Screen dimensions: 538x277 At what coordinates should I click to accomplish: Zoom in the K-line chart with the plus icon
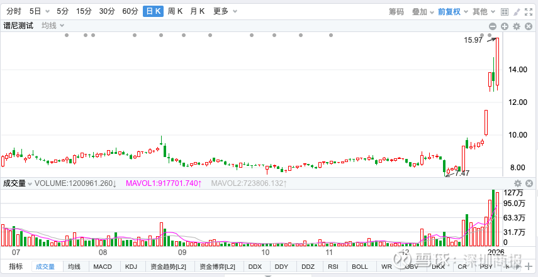coord(505,26)
